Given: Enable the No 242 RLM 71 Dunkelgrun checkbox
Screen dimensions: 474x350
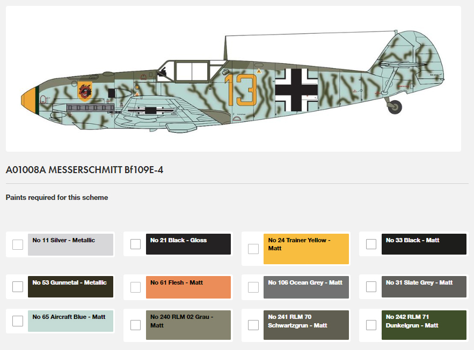Looking at the screenshot, I should [371, 325].
